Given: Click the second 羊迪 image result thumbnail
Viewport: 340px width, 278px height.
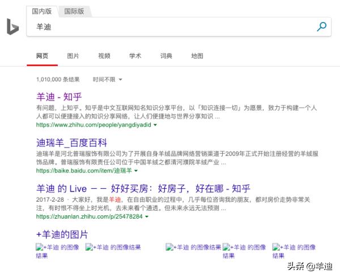Looking at the screenshot, I should pos(113,247).
